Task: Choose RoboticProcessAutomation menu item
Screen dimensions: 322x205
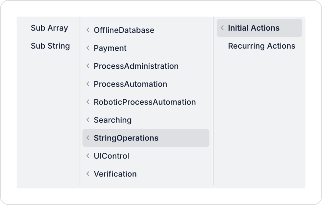Action: (x=146, y=102)
